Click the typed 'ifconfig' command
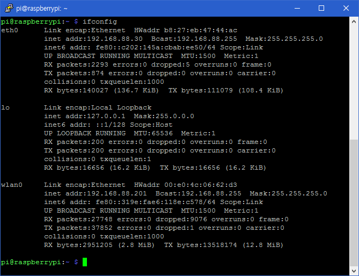 pyautogui.click(x=100, y=22)
